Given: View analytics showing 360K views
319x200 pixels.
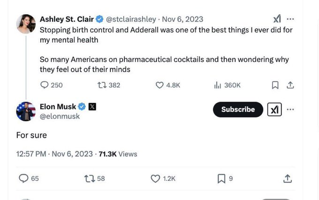Looking at the screenshot, I should tap(218, 85).
